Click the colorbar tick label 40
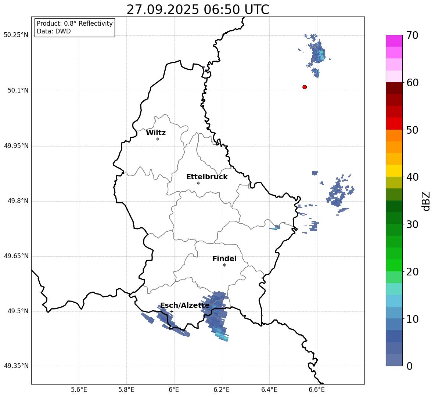This screenshot has height=397, width=435. (412, 177)
